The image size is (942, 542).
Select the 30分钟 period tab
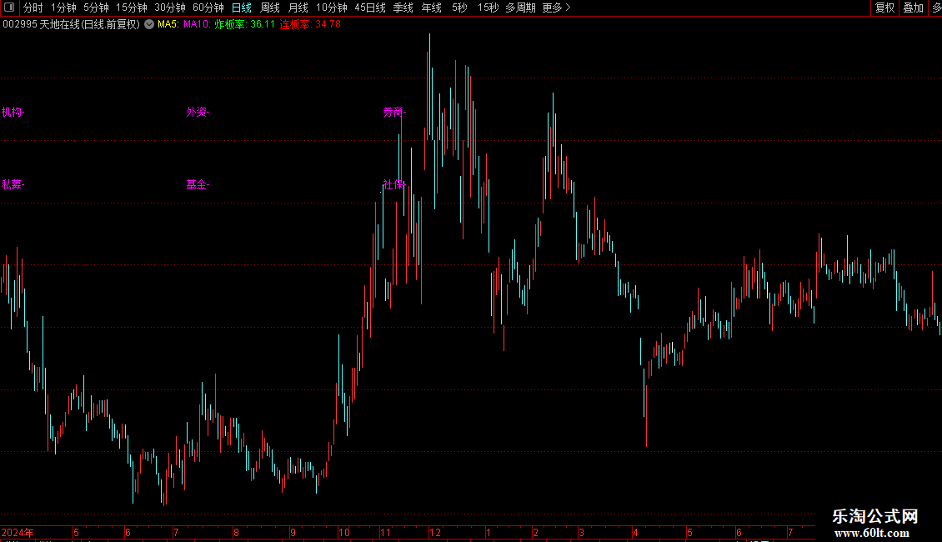tap(169, 8)
